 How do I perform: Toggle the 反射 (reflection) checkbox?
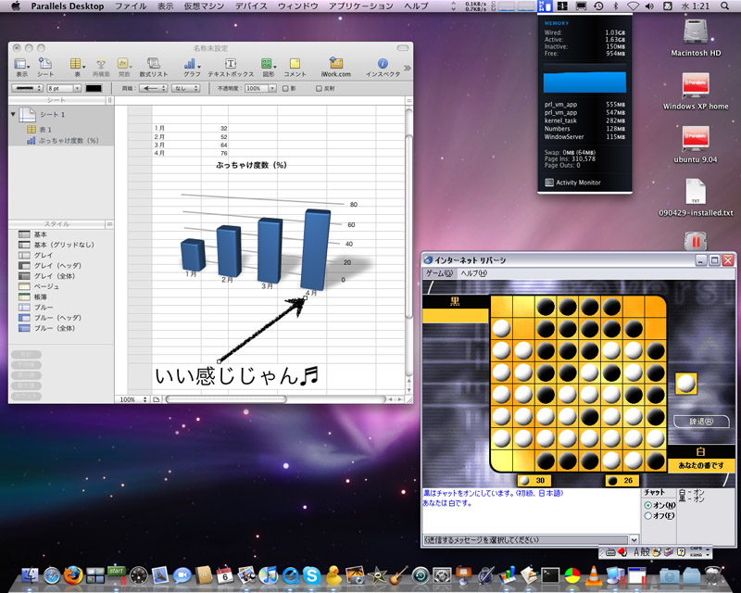319,88
